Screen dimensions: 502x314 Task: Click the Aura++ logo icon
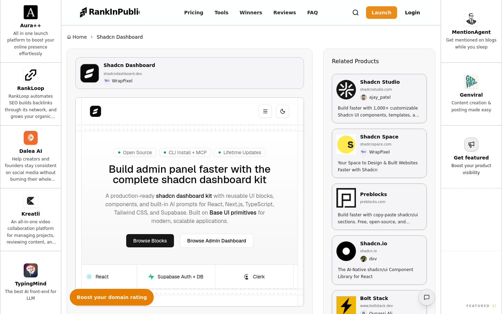31,12
